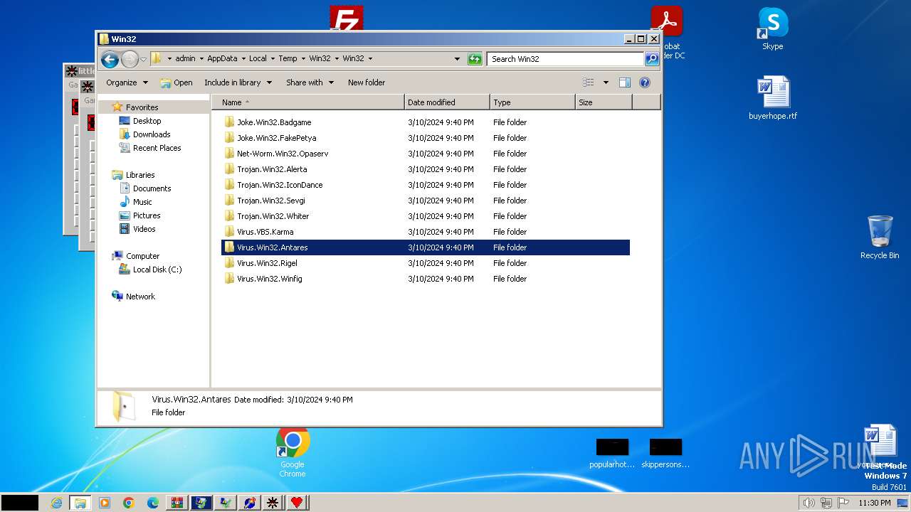
Task: Click the Forward navigation arrow
Action: pyautogui.click(x=130, y=59)
